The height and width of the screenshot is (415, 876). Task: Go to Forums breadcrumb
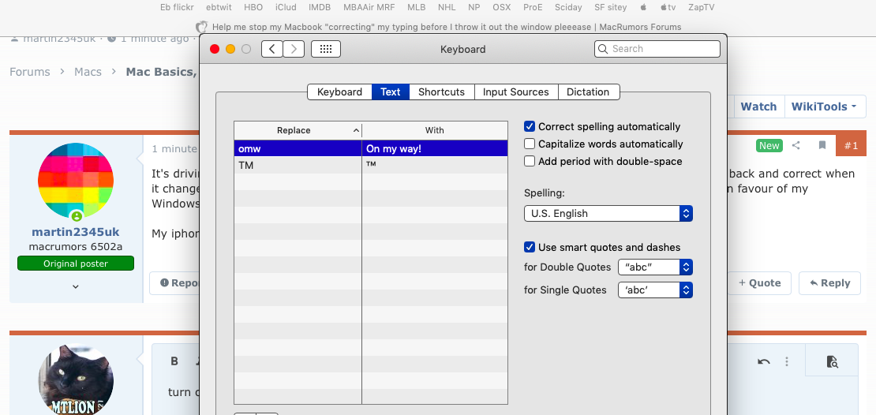point(30,72)
